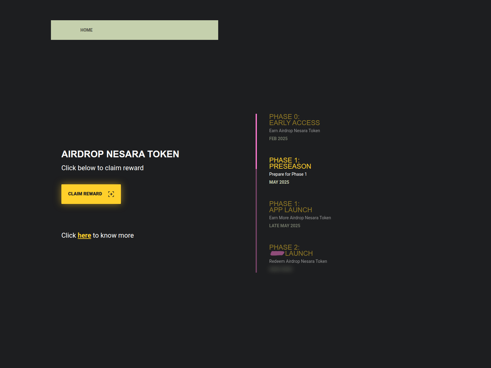
Task: Click "Prepare for Phase 1" under Preseason
Action: pyautogui.click(x=288, y=174)
